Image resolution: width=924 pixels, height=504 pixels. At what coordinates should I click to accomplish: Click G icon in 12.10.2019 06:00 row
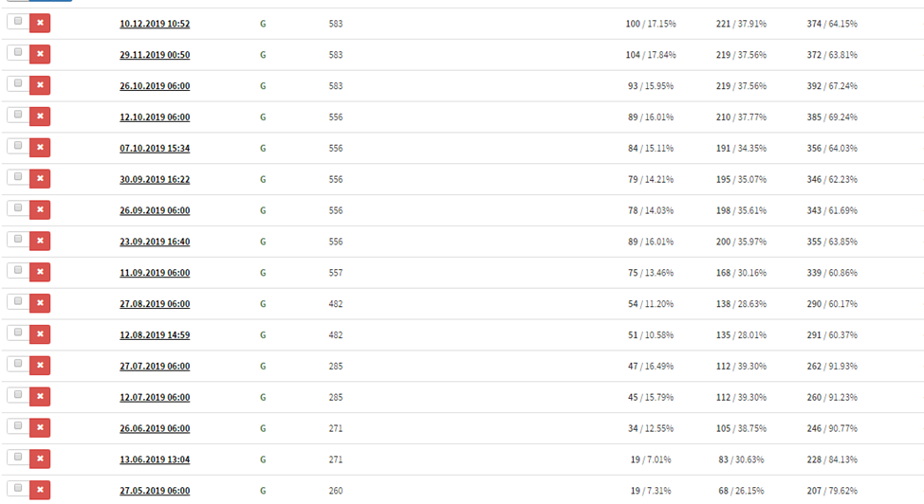click(263, 117)
